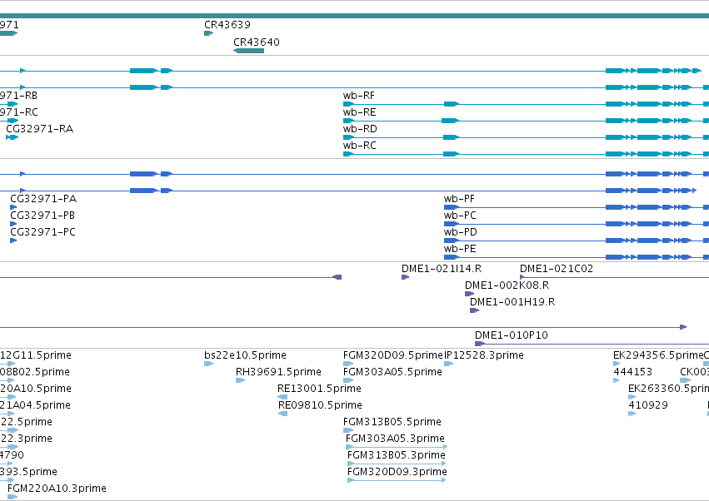Viewport: 709px width, 501px height.
Task: Click the CG32971-RA transcript label
Action: click(x=40, y=129)
